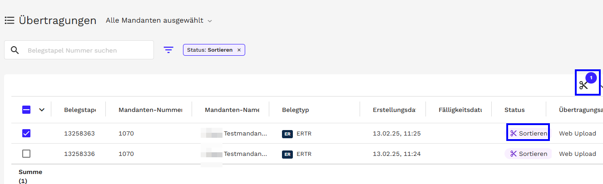The height and width of the screenshot is (184, 603).
Task: Open the "Alle Mandanten ausgewählt" dropdown
Action: 158,20
